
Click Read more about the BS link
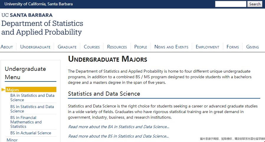pyautogui.click(x=118, y=136)
